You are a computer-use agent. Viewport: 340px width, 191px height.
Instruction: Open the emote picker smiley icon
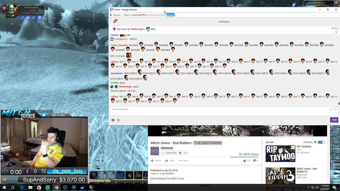pos(335,109)
